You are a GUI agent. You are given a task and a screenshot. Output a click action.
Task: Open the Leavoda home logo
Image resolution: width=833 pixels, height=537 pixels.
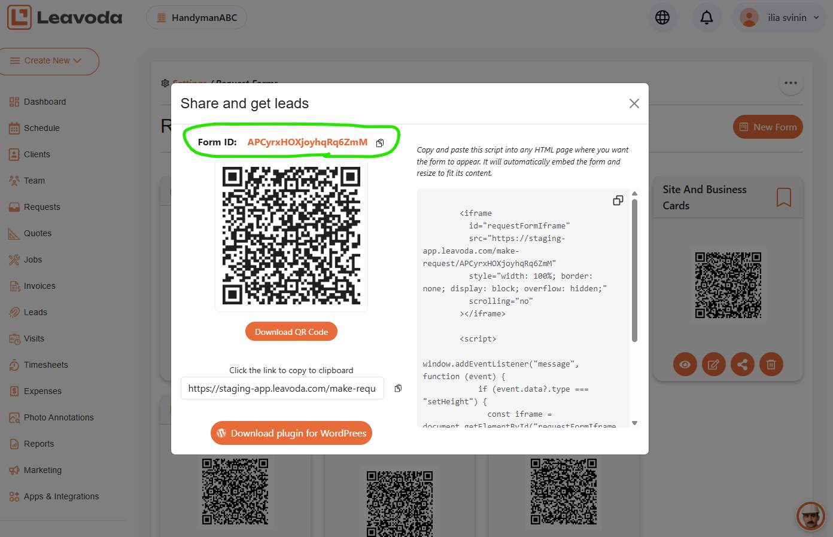pyautogui.click(x=65, y=17)
